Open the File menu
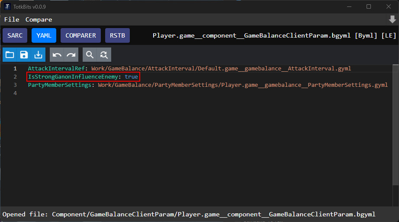 pyautogui.click(x=12, y=19)
